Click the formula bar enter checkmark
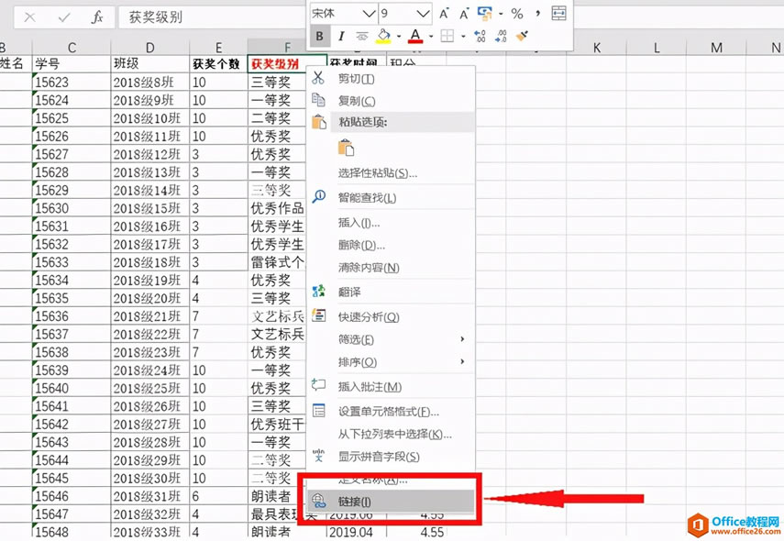The image size is (784, 541). 64,17
